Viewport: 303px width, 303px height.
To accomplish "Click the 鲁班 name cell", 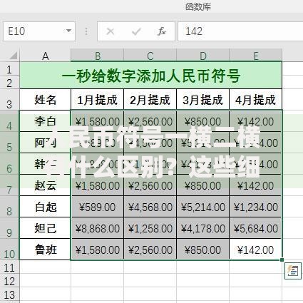I will (x=45, y=250).
